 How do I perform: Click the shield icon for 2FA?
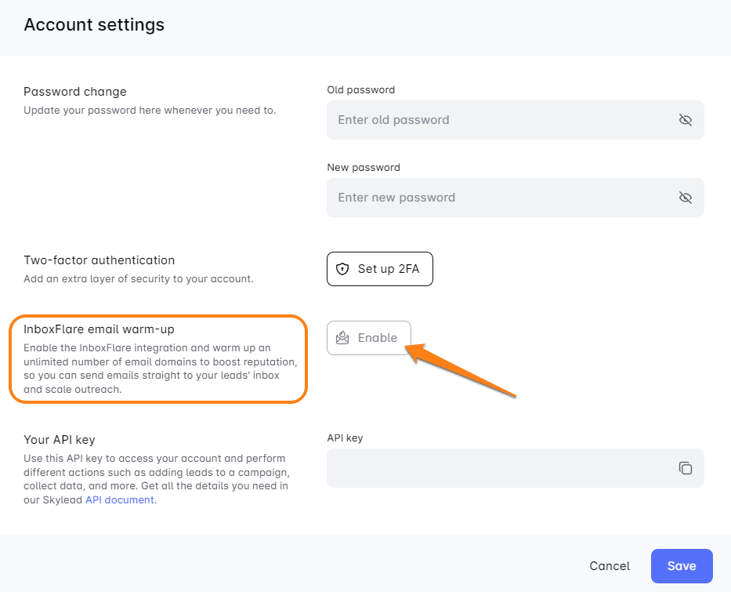click(x=342, y=269)
